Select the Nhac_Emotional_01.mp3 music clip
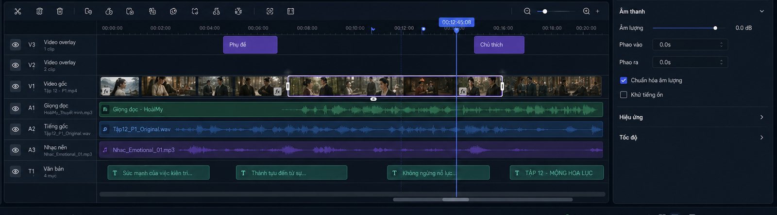The width and height of the screenshot is (777, 215). [351, 150]
